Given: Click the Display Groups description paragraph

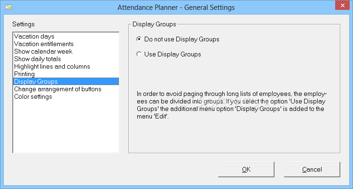Looking at the screenshot, I should pos(232,105).
